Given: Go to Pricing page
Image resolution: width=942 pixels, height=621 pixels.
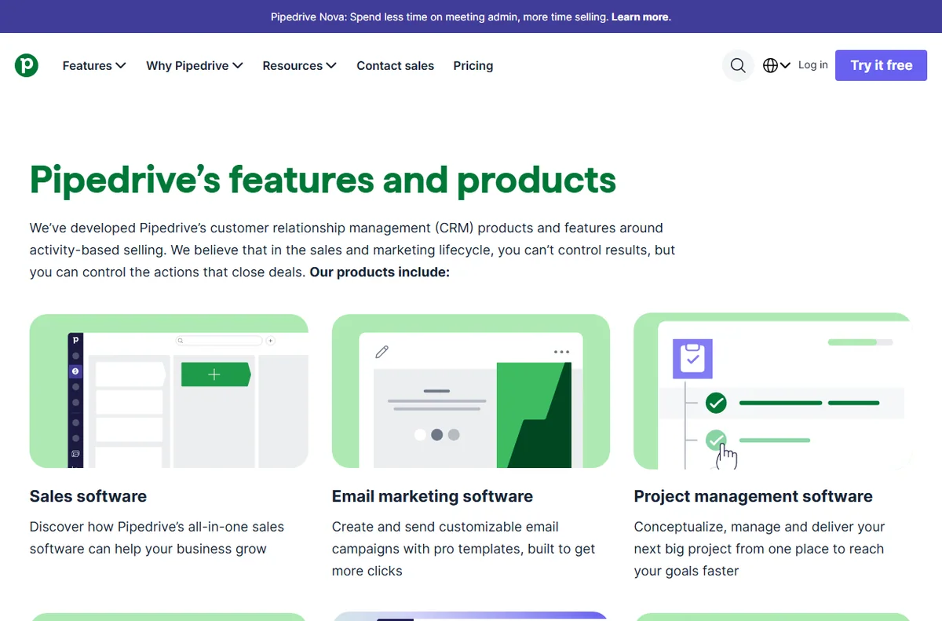Looking at the screenshot, I should [473, 66].
